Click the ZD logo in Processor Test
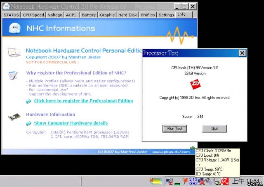 [195, 84]
